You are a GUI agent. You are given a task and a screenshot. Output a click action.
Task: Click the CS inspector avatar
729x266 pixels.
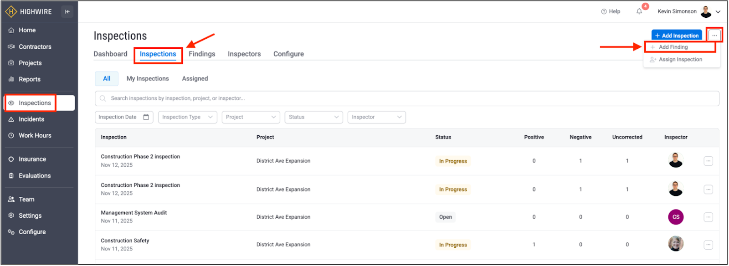coord(676,217)
